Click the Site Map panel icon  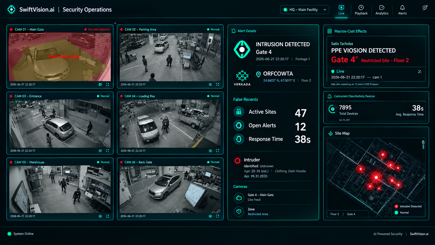pos(331,133)
